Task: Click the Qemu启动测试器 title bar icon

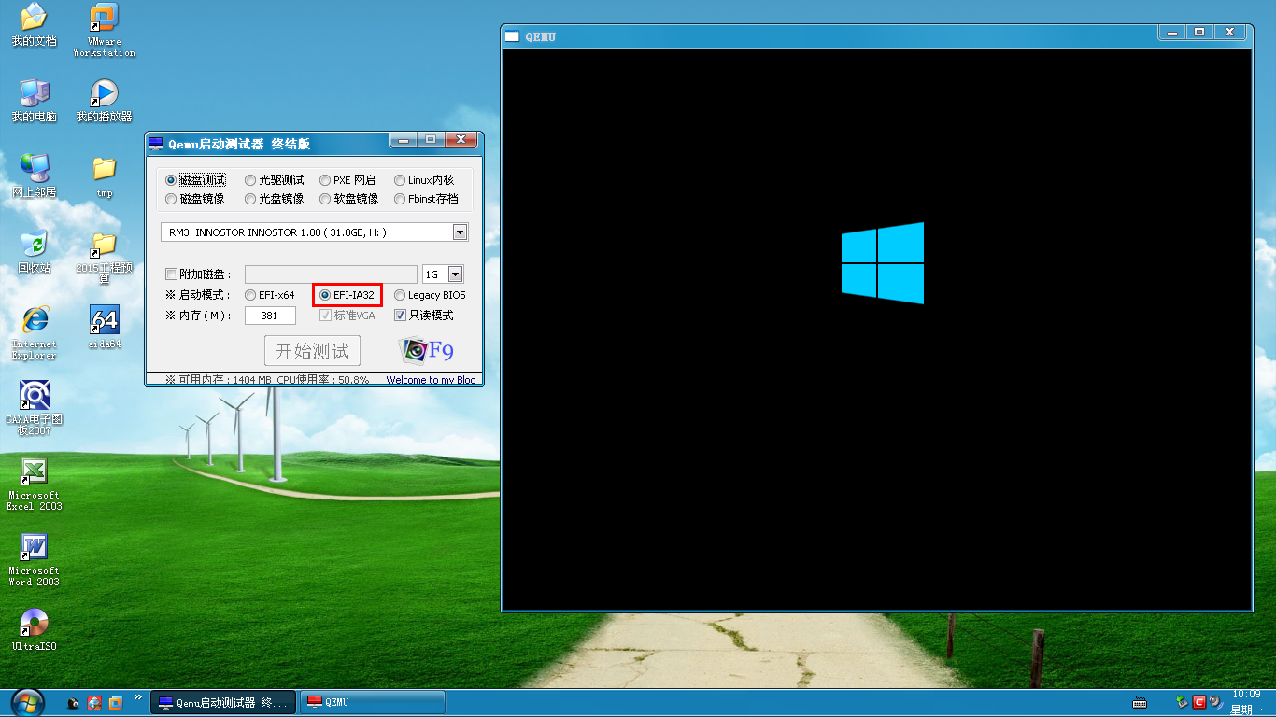Action: click(156, 143)
